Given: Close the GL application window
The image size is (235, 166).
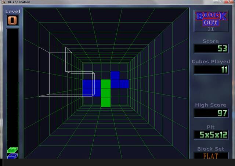Looking at the screenshot, I should click(229, 1).
